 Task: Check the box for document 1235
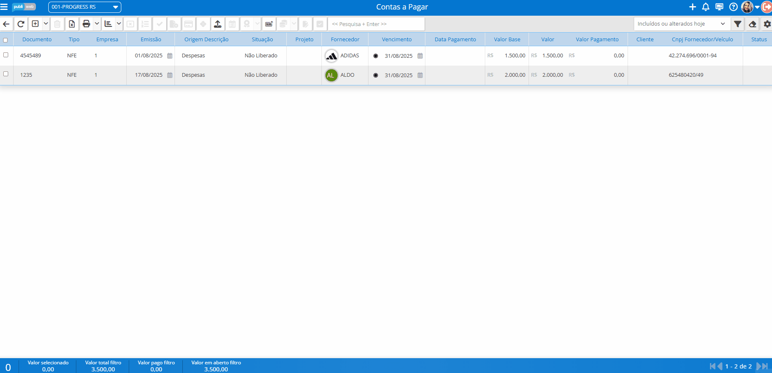6,74
